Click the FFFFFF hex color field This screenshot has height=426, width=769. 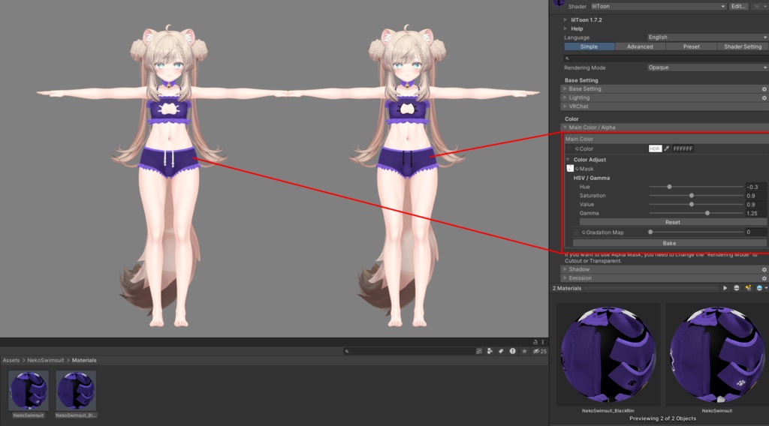683,148
